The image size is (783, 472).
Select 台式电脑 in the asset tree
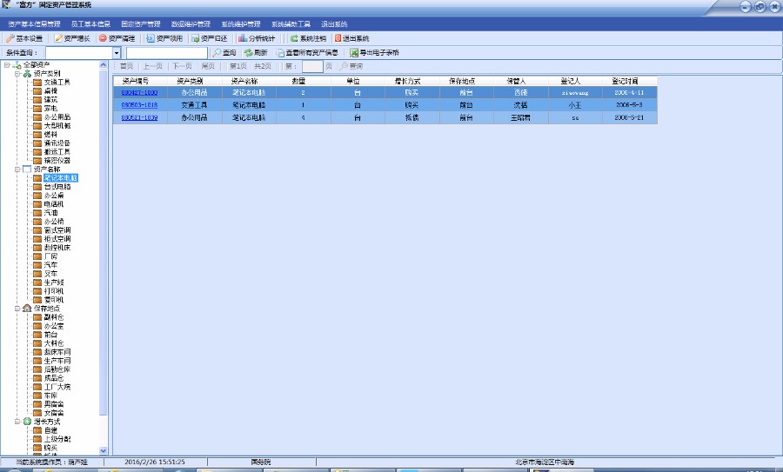click(57, 187)
